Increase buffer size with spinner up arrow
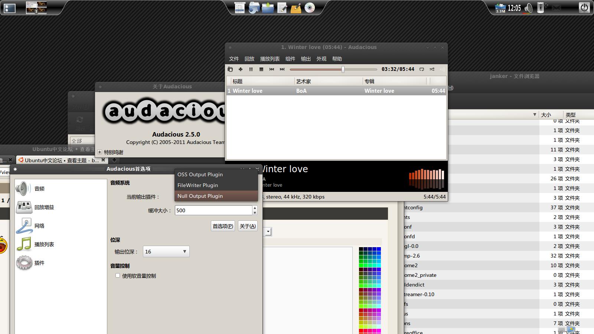This screenshot has width=594, height=334. pyautogui.click(x=255, y=208)
